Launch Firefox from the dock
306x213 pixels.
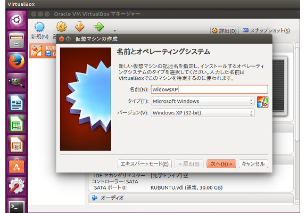pos(16,61)
